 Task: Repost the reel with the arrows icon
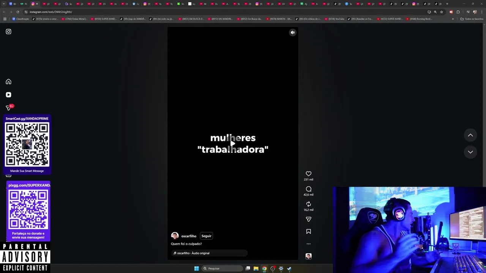click(x=308, y=204)
